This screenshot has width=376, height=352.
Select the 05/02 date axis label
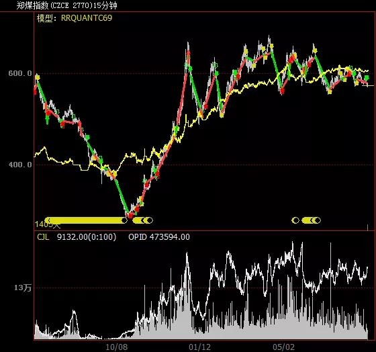pyautogui.click(x=283, y=347)
